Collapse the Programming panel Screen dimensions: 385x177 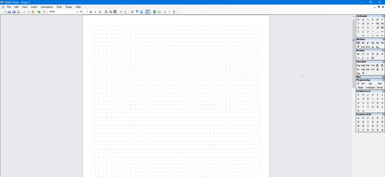(x=383, y=80)
